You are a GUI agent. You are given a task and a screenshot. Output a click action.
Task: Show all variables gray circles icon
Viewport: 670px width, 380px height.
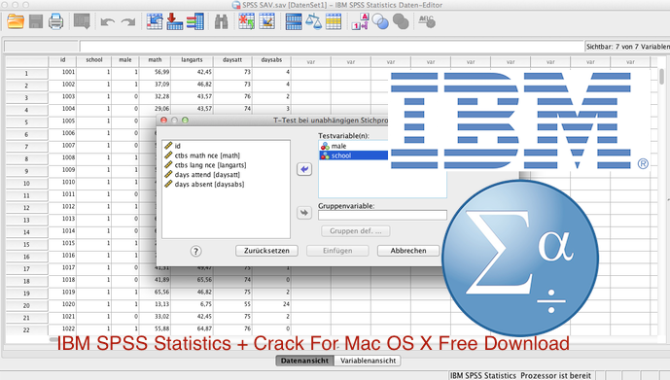click(x=401, y=21)
